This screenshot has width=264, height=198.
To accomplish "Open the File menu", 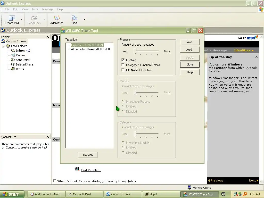I will click(7, 9).
